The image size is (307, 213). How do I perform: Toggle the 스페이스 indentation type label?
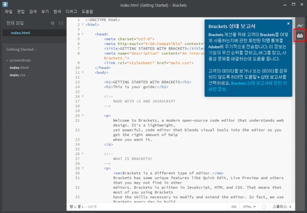click(x=280, y=207)
